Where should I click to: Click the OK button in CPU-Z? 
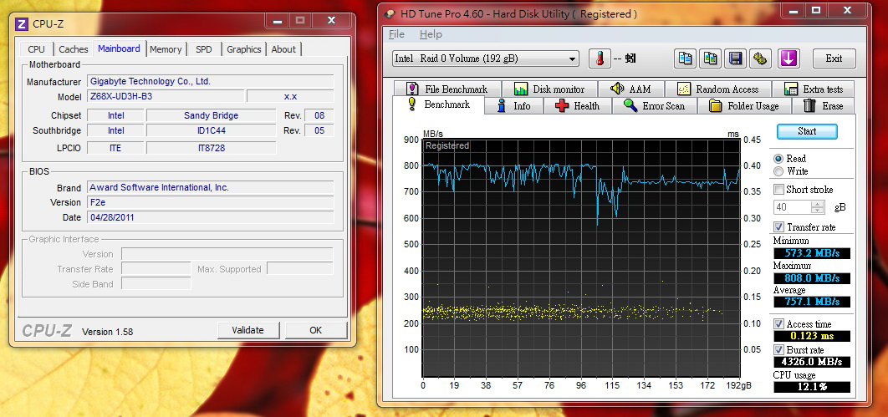click(315, 330)
